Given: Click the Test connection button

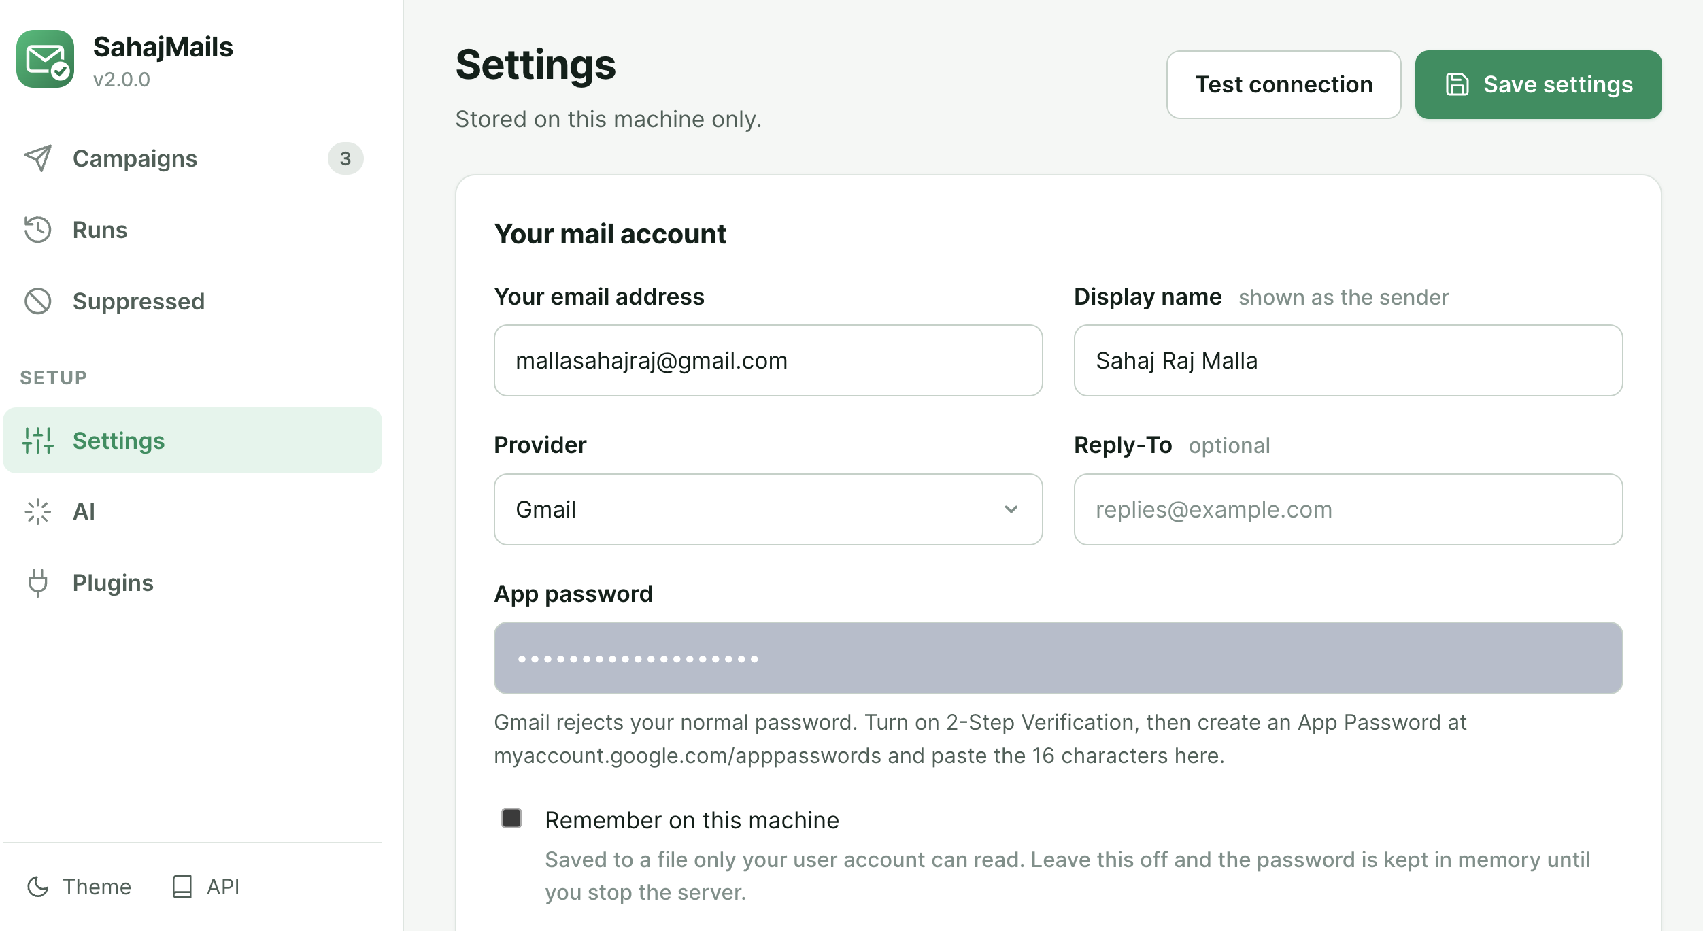Looking at the screenshot, I should click(x=1284, y=84).
